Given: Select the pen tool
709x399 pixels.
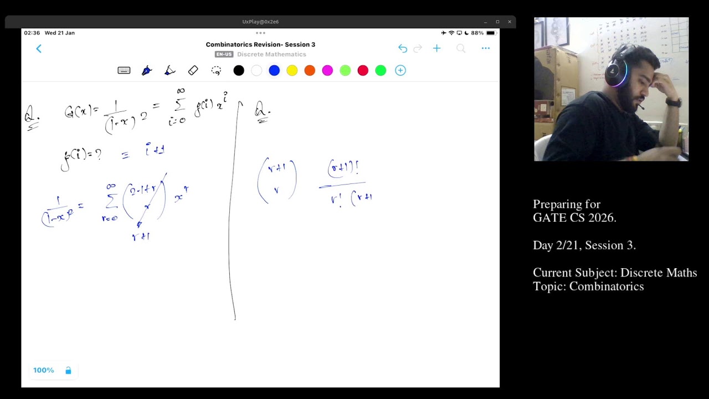Looking at the screenshot, I should pyautogui.click(x=147, y=70).
